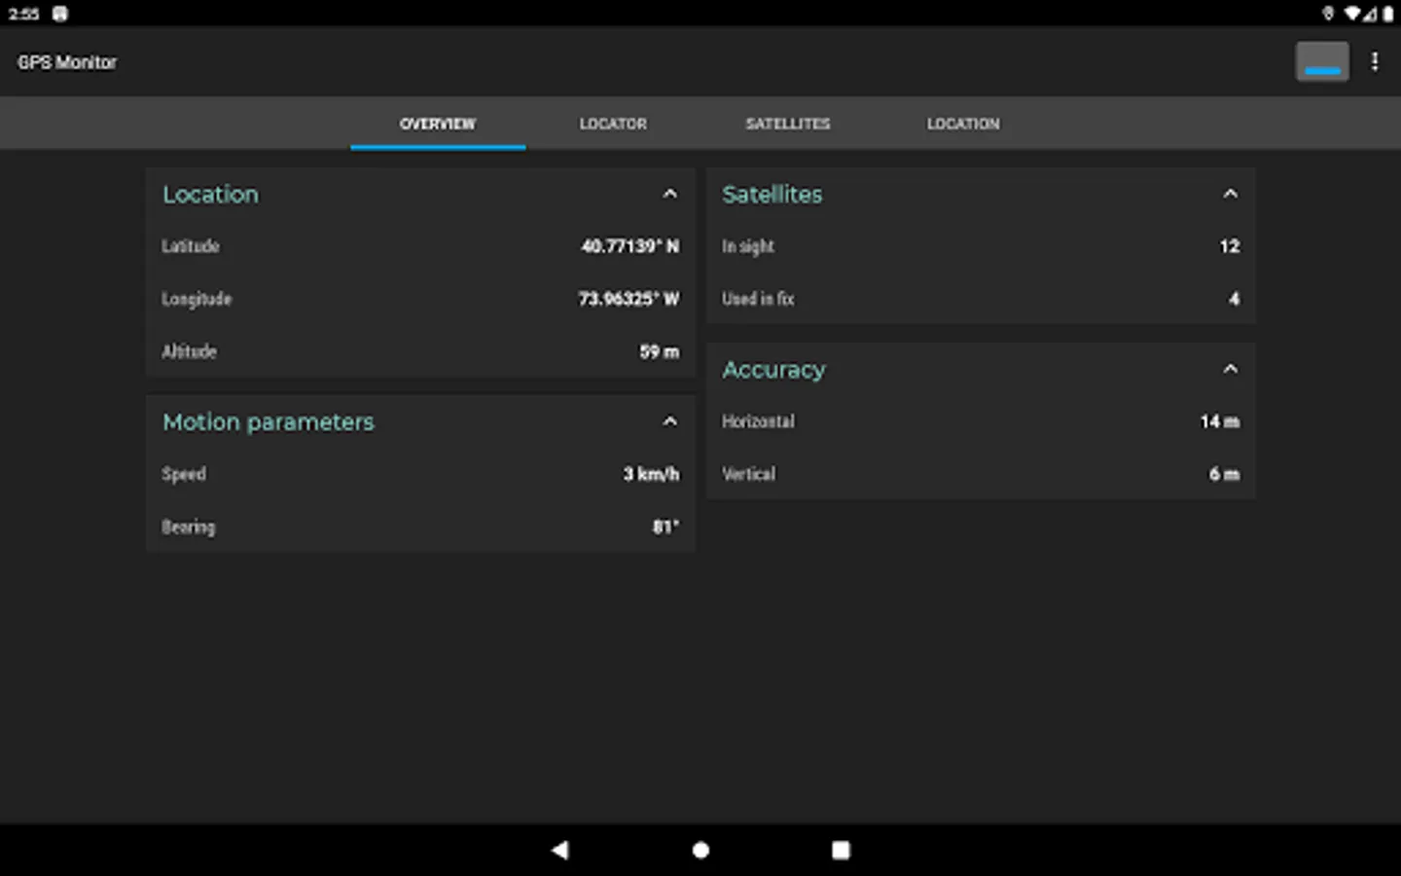Image resolution: width=1401 pixels, height=876 pixels.
Task: Open the Location tab
Action: click(963, 124)
